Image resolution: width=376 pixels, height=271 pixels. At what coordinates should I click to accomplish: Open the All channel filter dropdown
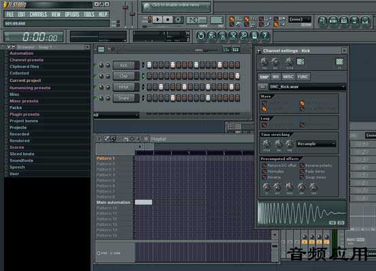(116, 115)
